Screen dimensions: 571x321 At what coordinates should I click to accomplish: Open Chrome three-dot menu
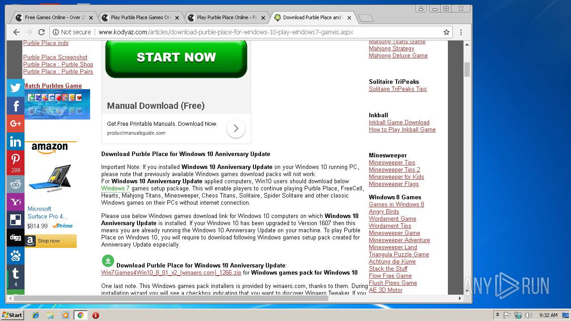click(x=461, y=32)
